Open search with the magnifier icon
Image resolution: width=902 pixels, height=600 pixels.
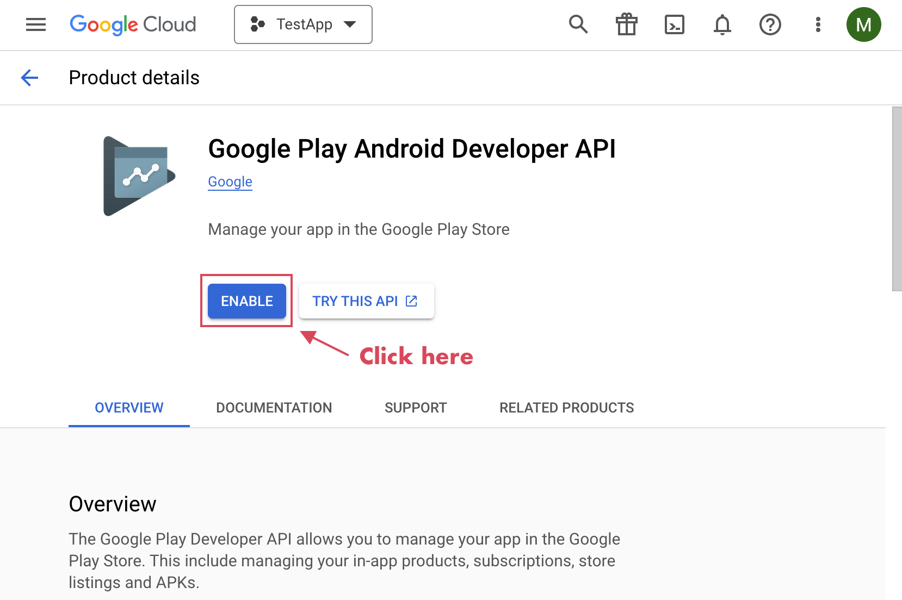pos(578,24)
